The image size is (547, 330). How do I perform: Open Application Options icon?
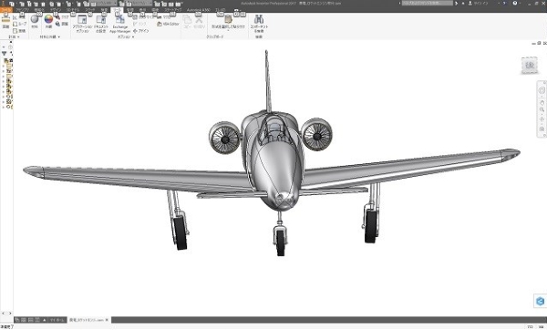pos(82,24)
